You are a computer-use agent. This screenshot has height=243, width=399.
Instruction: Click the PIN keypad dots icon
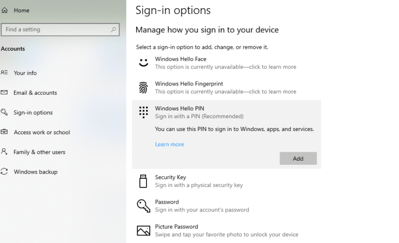click(143, 112)
